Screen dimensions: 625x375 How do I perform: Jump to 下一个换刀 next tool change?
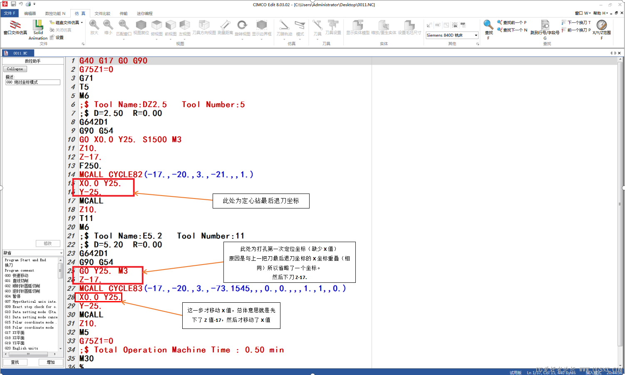click(576, 22)
